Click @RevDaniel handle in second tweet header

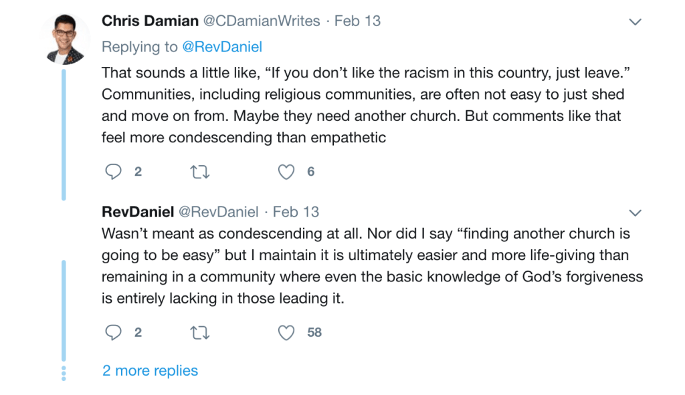tap(218, 212)
